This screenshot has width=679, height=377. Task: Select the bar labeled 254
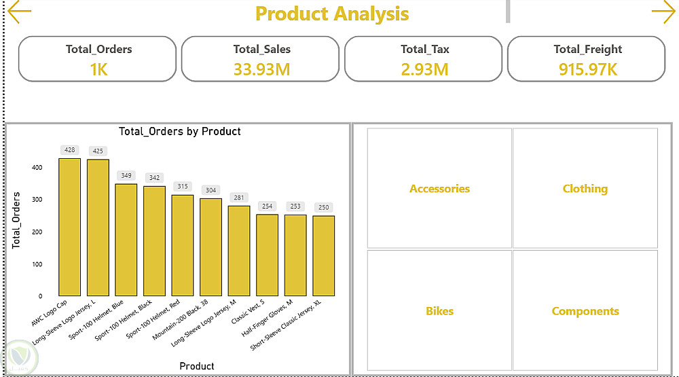[267, 255]
